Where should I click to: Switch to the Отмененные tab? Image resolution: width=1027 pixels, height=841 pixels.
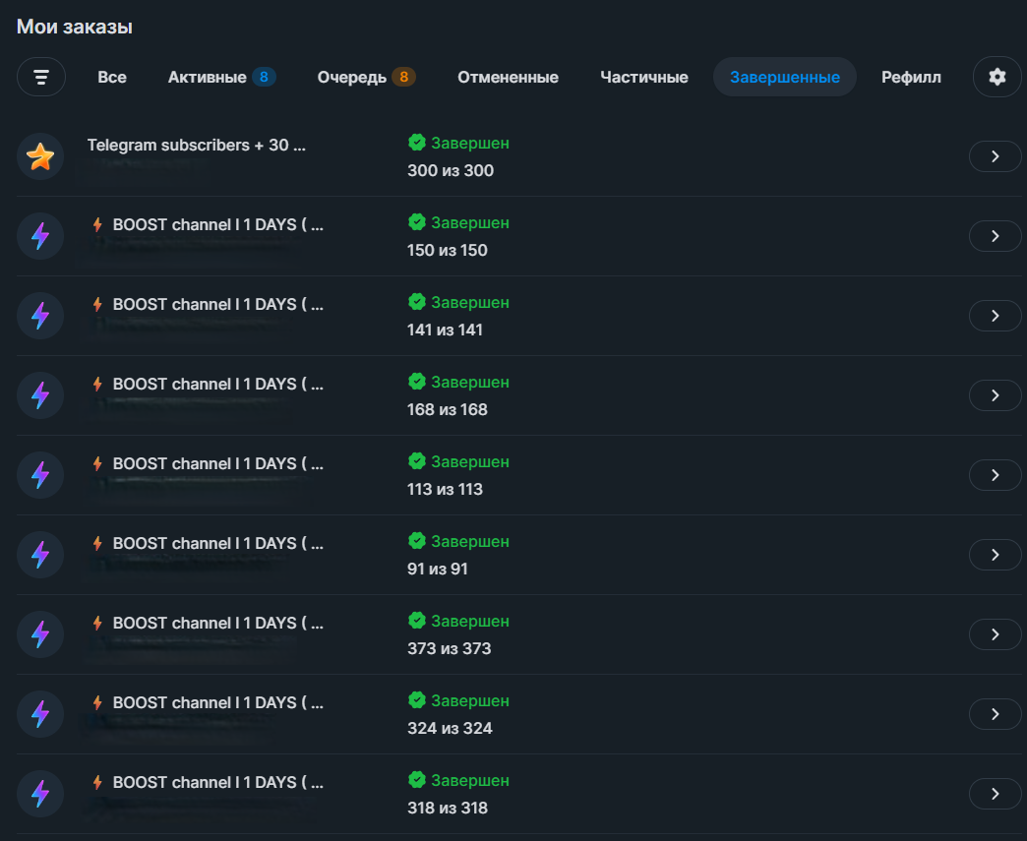point(508,78)
